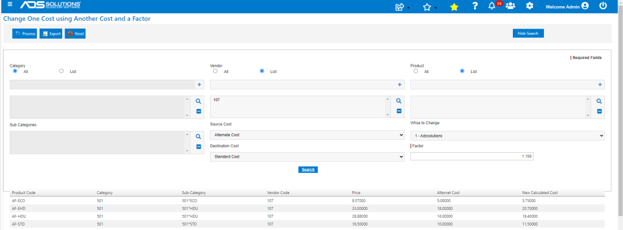Screen dimensions: 623x230
Task: Select the Category All radio button
Action: (15, 71)
